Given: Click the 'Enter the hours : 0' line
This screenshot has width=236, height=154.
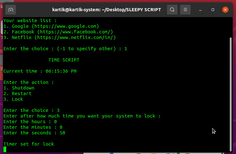Looking at the screenshot, I should 30,122.
